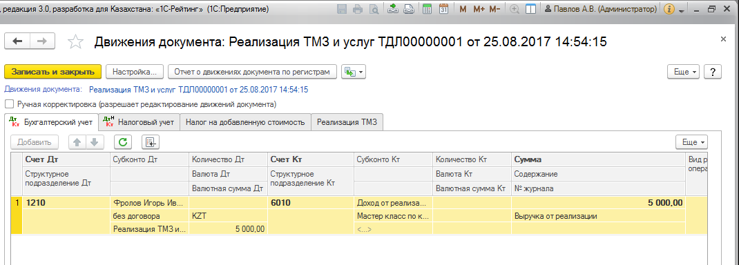
Task: Switch to the Налоговый учет tab
Action: (140, 122)
